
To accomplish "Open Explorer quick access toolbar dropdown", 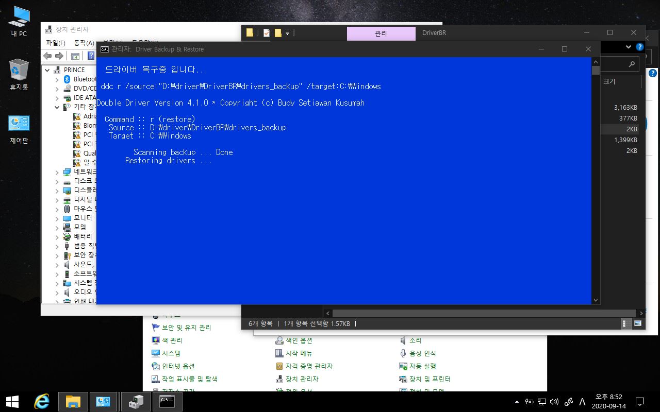I will [287, 33].
